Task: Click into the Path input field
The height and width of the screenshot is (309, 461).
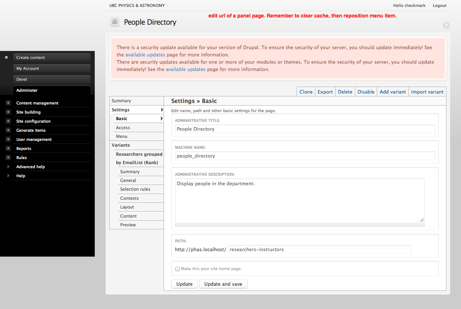Action: click(320, 249)
